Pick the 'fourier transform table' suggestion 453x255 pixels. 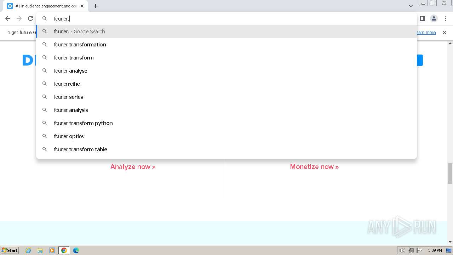pos(226,149)
